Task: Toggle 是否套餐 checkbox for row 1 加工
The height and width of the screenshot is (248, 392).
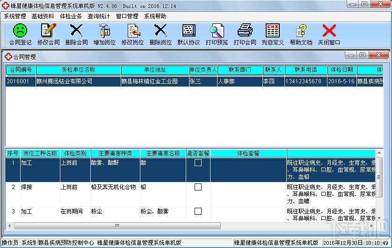Action: tap(198, 163)
